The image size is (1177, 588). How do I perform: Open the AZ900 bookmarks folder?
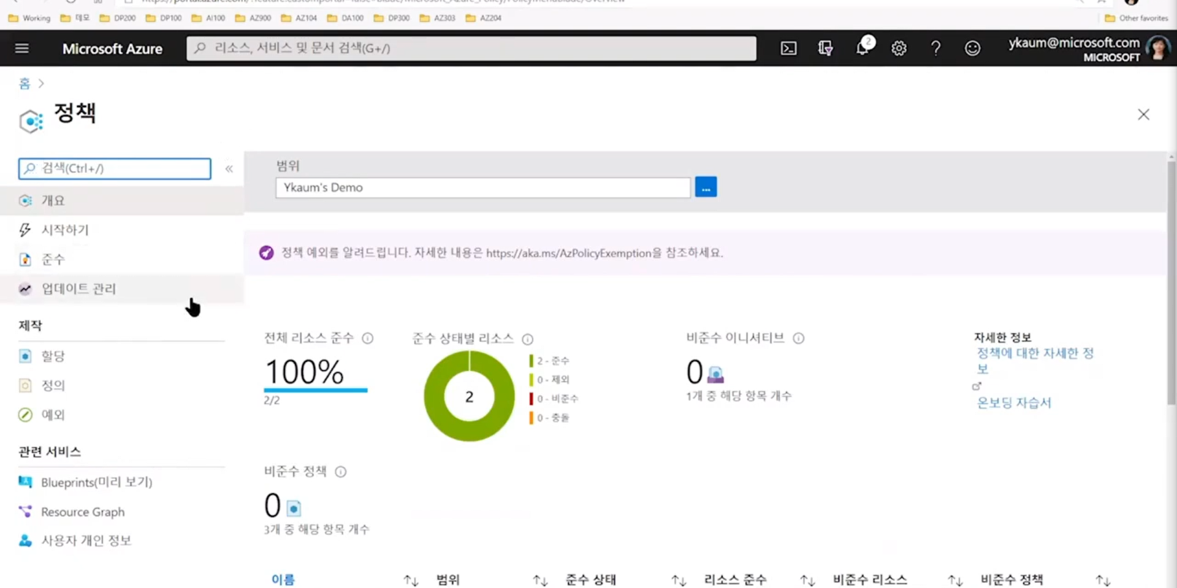pyautogui.click(x=253, y=18)
